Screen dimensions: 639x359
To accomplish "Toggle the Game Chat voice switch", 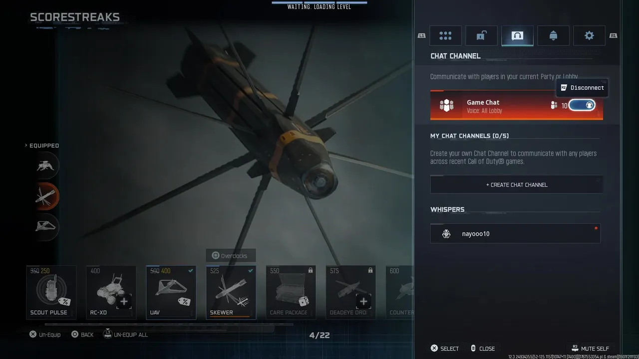I will tap(582, 105).
